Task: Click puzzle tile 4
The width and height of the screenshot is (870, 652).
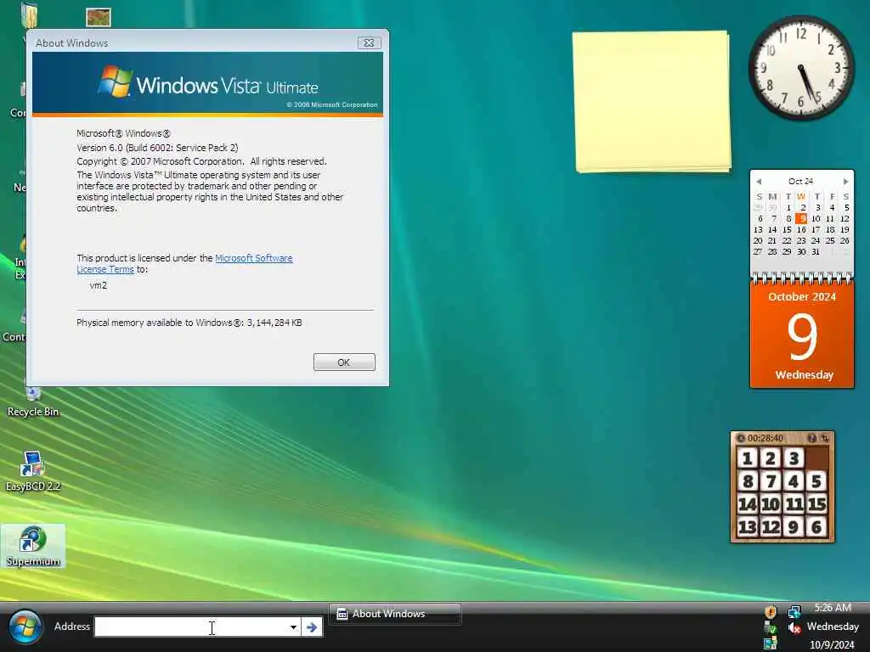Action: coord(794,481)
